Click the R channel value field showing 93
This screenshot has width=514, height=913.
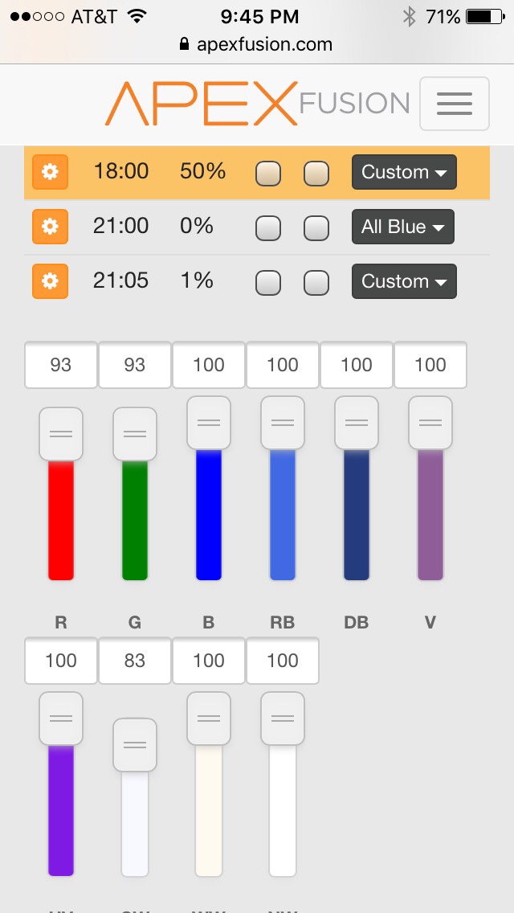pos(60,365)
